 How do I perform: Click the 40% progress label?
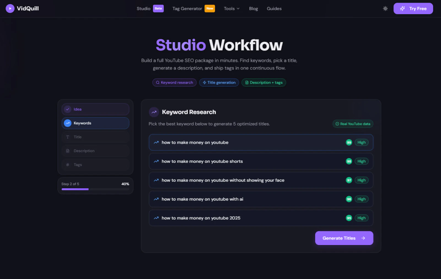click(125, 184)
